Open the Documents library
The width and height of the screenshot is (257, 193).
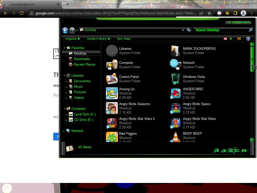click(82, 81)
